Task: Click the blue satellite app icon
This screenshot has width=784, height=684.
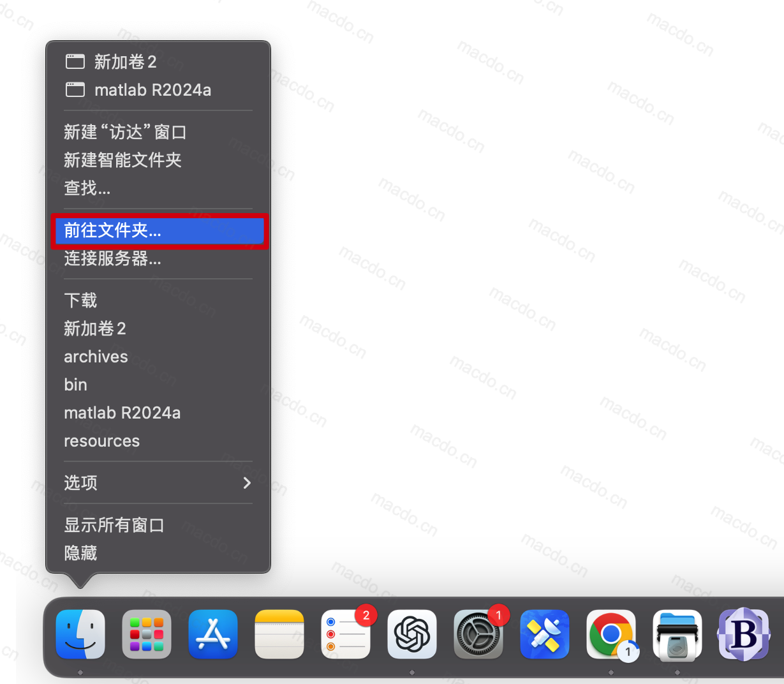Action: pyautogui.click(x=544, y=634)
